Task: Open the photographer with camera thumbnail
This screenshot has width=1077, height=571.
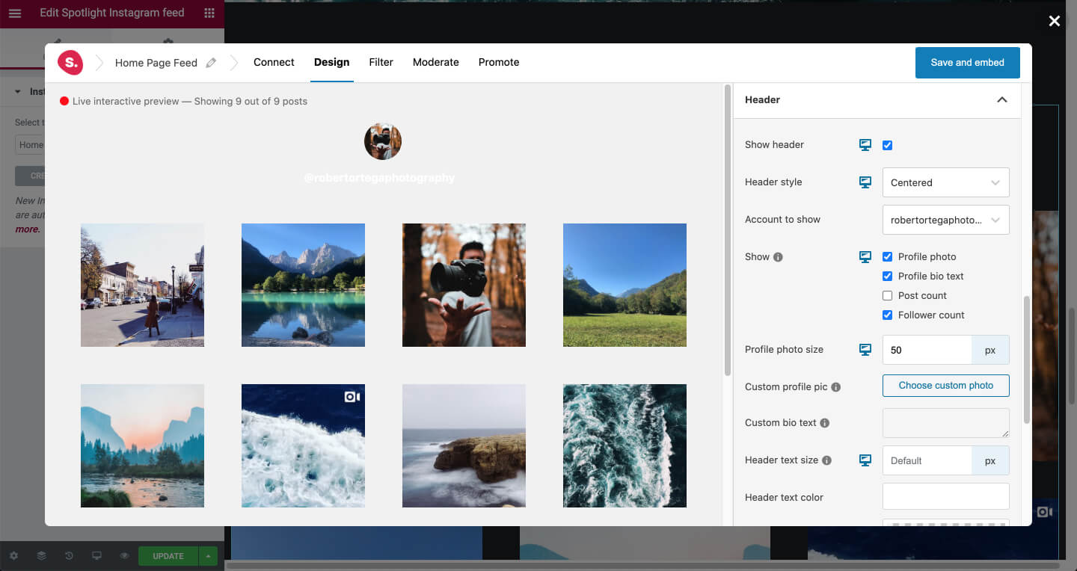Action: click(x=464, y=285)
